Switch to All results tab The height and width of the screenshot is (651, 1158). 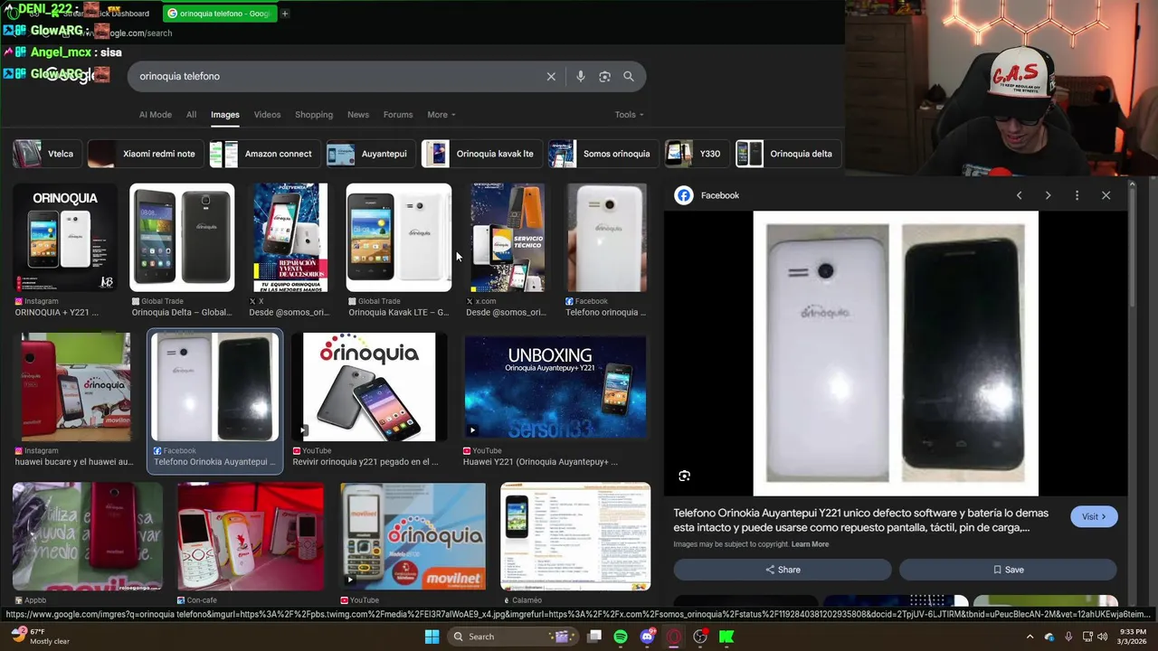coord(191,115)
